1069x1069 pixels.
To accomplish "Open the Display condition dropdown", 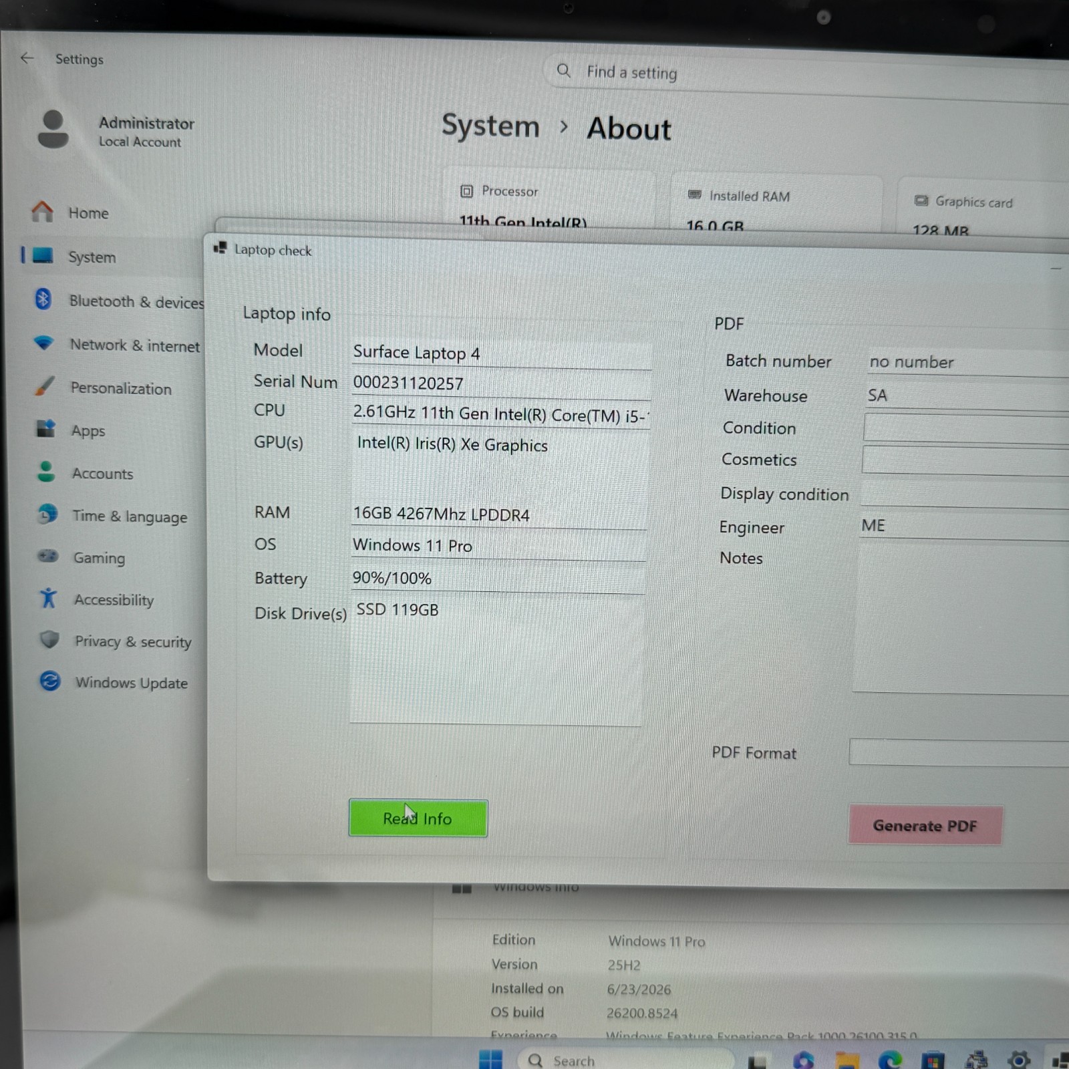I will (x=965, y=494).
